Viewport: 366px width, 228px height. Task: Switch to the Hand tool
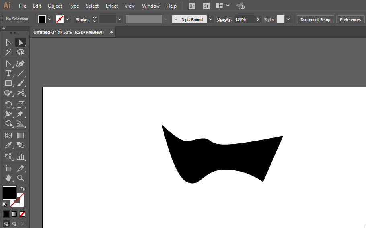(x=8, y=178)
